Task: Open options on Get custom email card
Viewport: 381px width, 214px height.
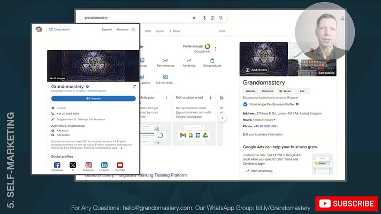Action: (x=210, y=97)
